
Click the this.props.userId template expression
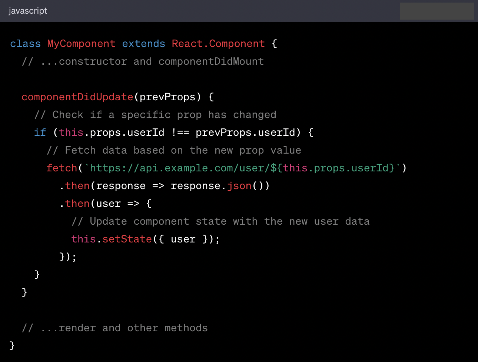point(339,168)
